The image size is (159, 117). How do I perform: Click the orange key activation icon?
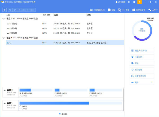point(140,2)
